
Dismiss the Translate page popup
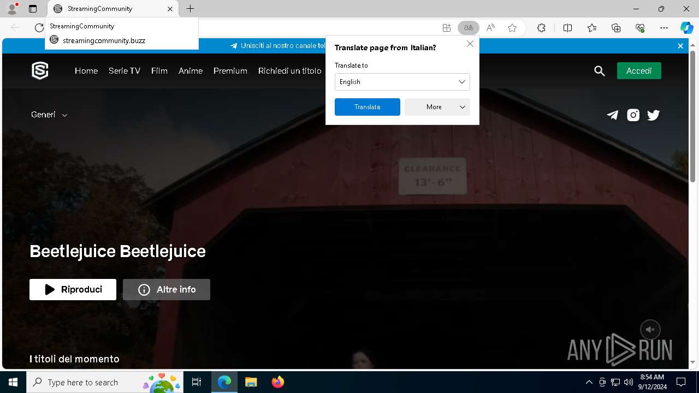tap(470, 44)
